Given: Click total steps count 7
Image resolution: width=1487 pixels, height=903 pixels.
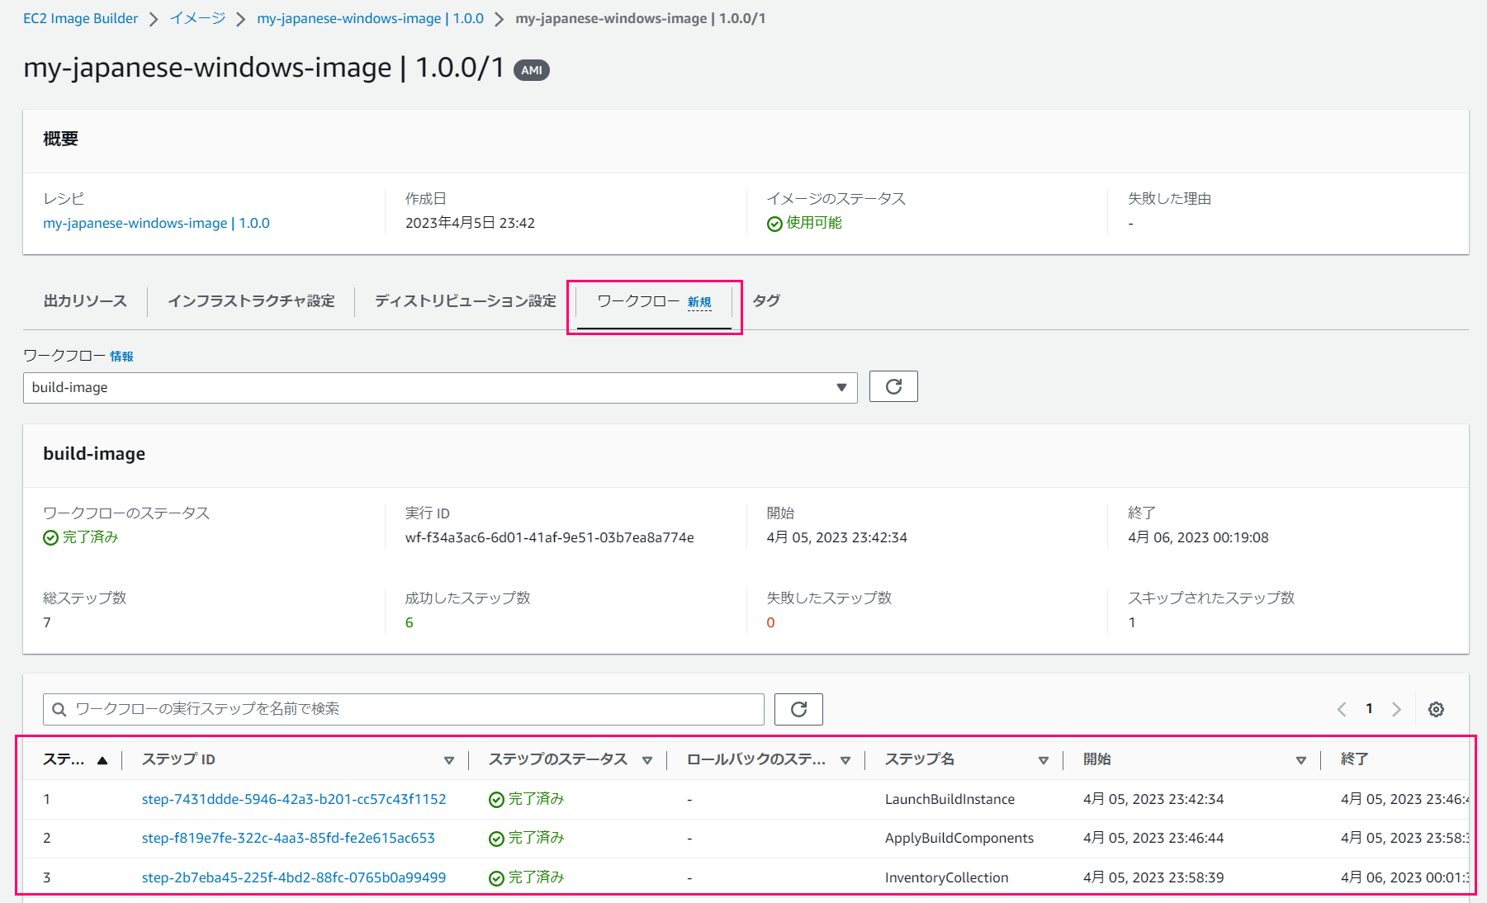Looking at the screenshot, I should 47,622.
